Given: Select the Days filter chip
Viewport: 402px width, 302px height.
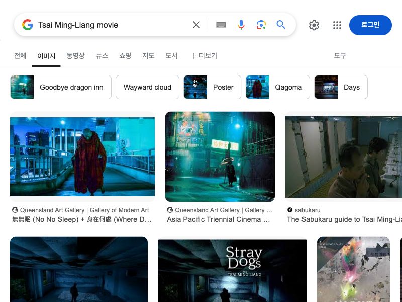Looking at the screenshot, I should (341, 87).
